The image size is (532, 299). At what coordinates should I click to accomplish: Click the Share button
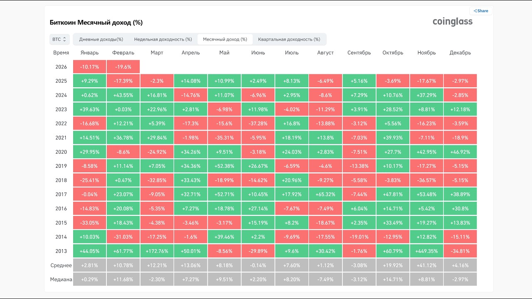[481, 11]
